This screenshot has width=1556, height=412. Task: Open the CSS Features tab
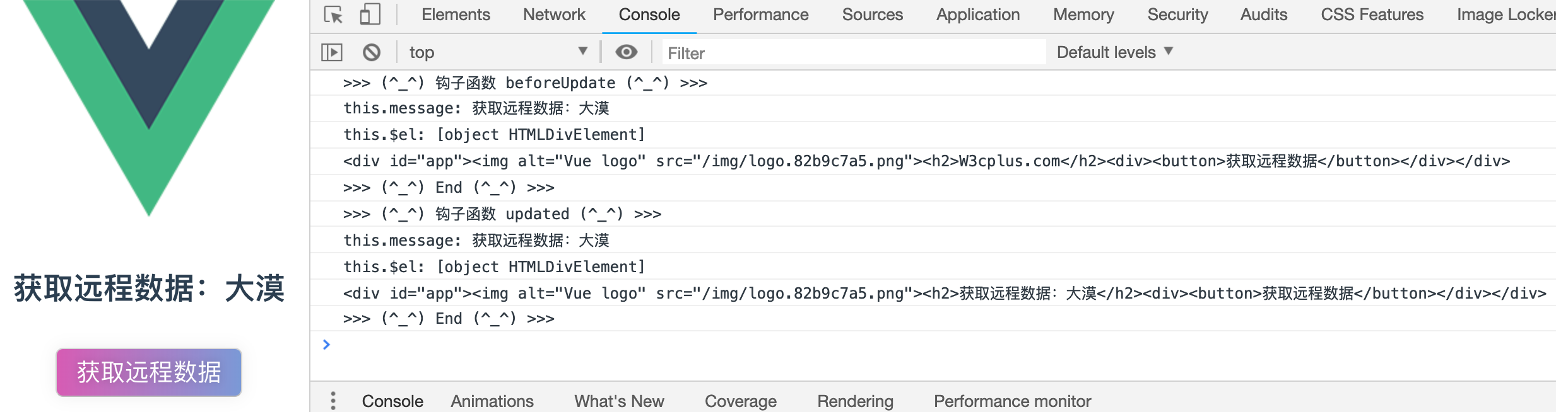pyautogui.click(x=1372, y=14)
